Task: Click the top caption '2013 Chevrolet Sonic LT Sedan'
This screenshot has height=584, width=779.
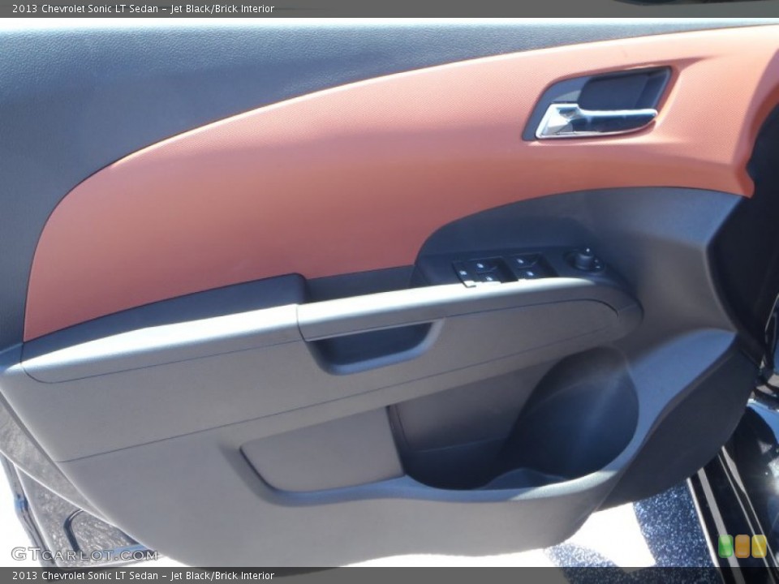Action: (85, 8)
